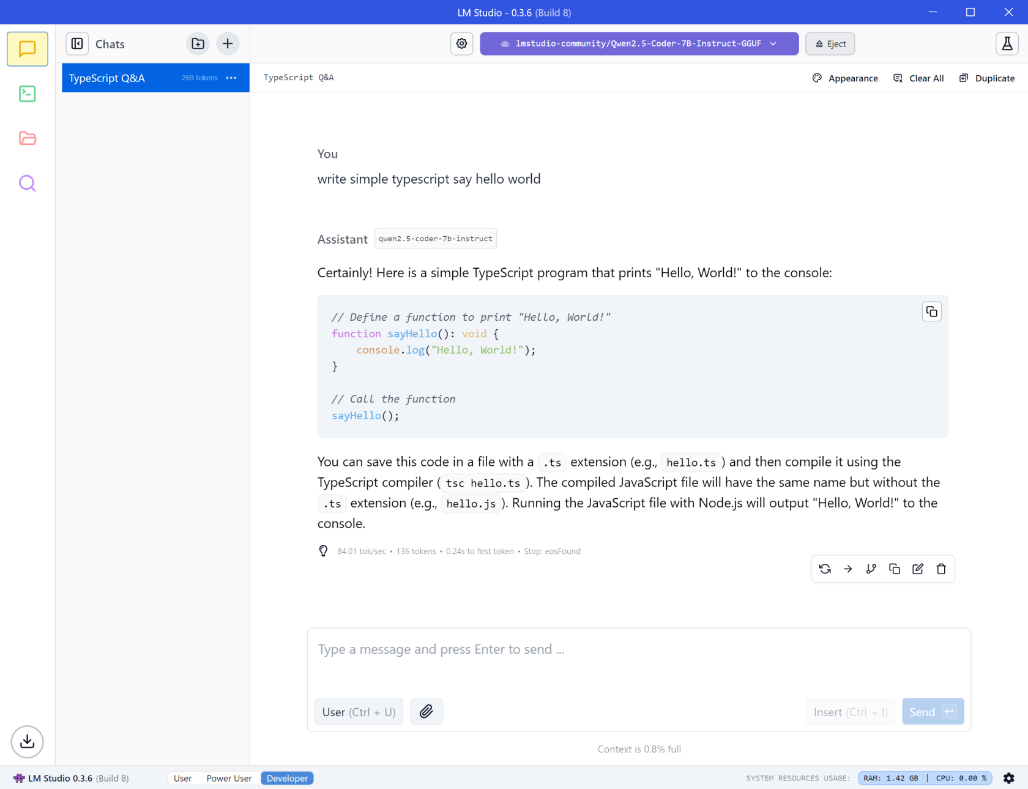Copy the assistant message
Image resolution: width=1028 pixels, height=789 pixels.
coord(895,569)
